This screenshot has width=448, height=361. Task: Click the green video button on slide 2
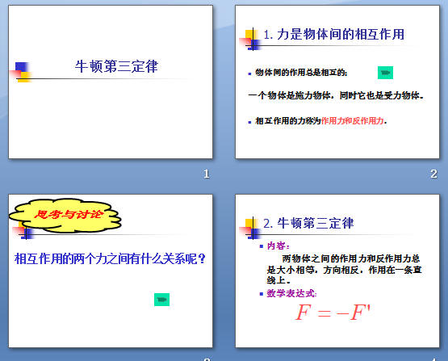click(x=385, y=73)
